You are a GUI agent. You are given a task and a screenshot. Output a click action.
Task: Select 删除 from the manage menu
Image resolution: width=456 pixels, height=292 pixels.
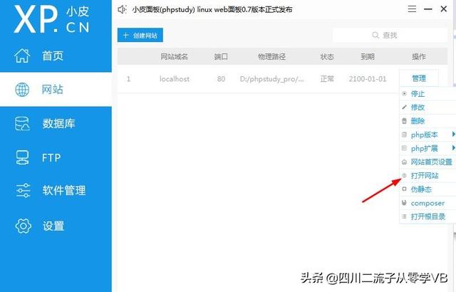418,121
